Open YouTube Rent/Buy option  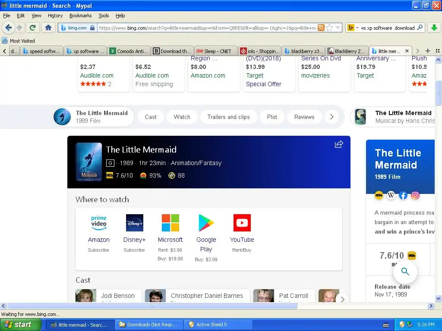point(242,233)
